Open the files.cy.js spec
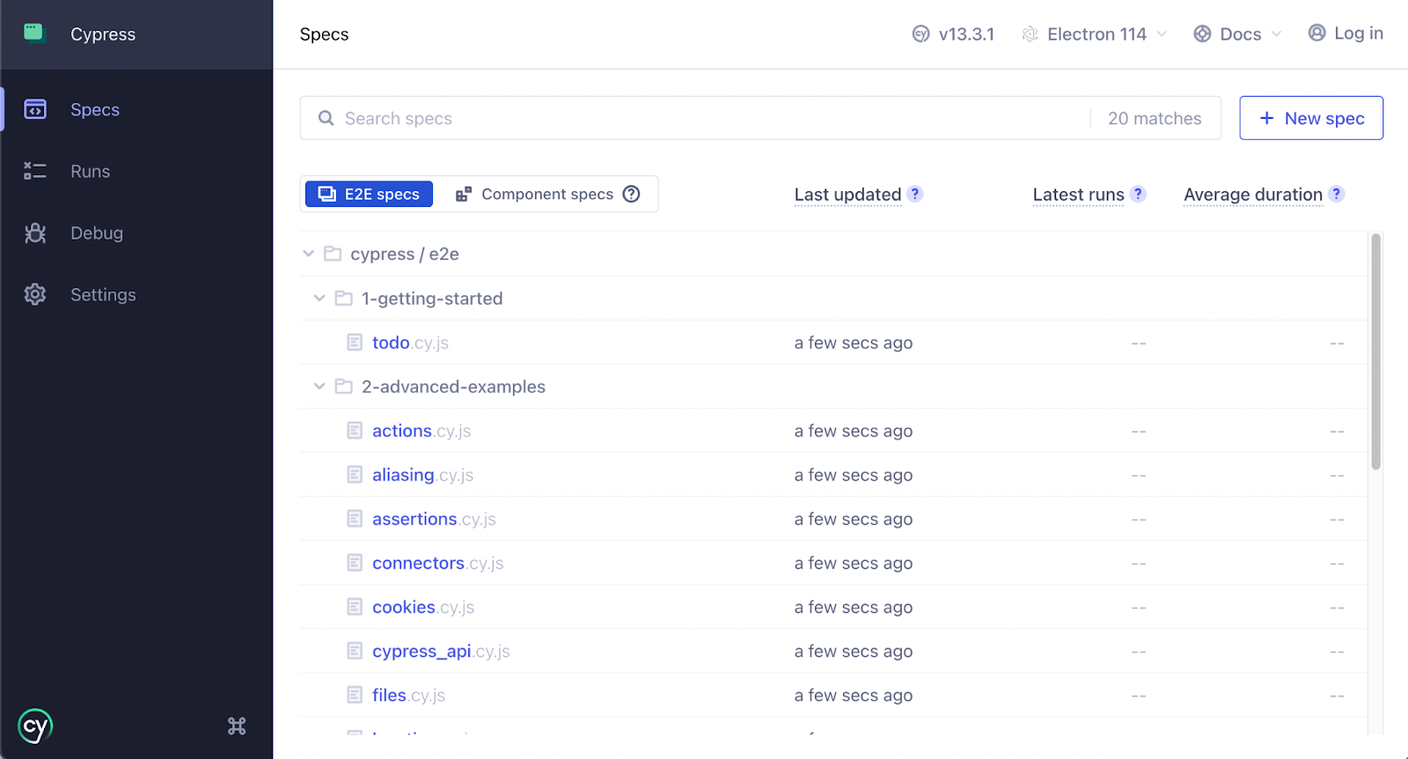Image resolution: width=1408 pixels, height=759 pixels. click(x=408, y=695)
